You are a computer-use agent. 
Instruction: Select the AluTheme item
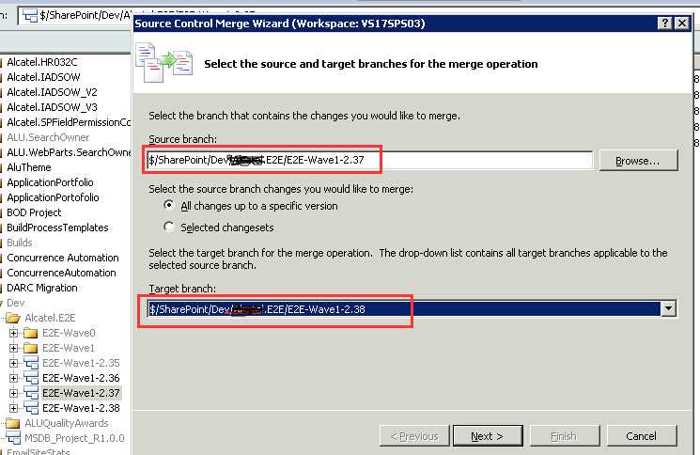click(28, 167)
